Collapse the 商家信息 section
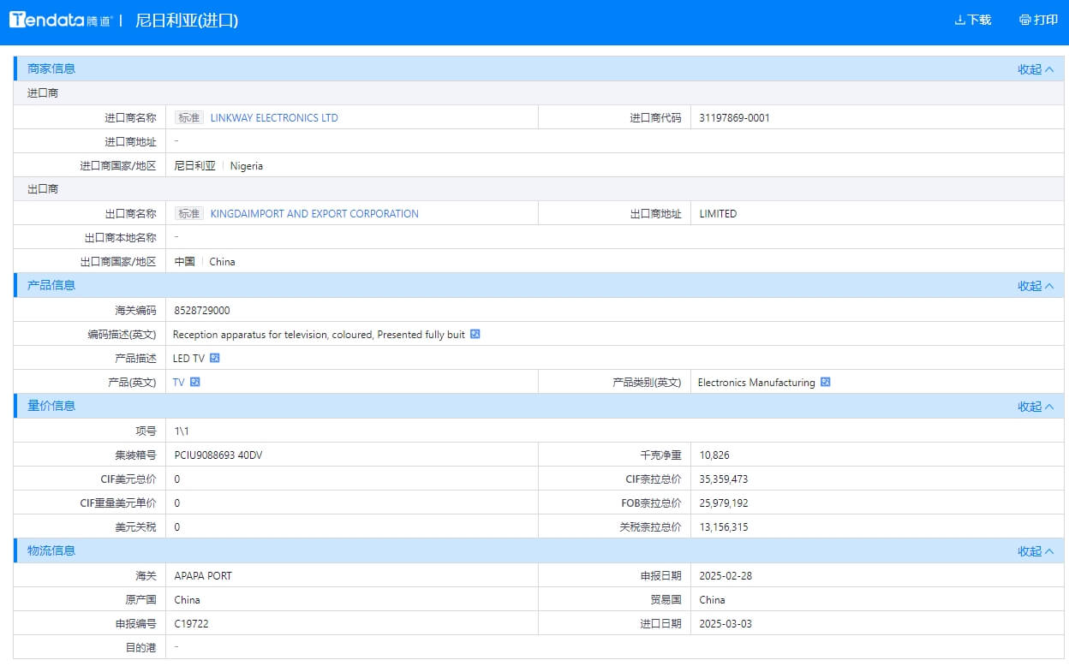 coord(1036,69)
